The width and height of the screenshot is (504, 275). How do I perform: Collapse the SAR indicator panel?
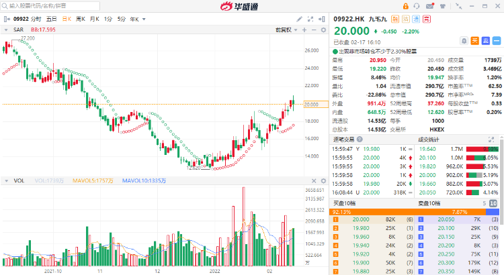(x=6, y=30)
